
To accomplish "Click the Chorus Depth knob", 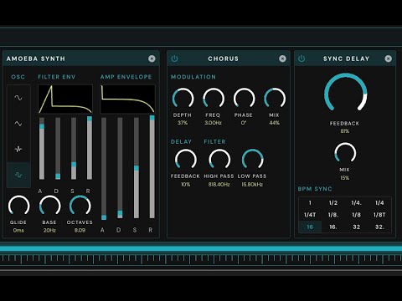I will pos(183,99).
